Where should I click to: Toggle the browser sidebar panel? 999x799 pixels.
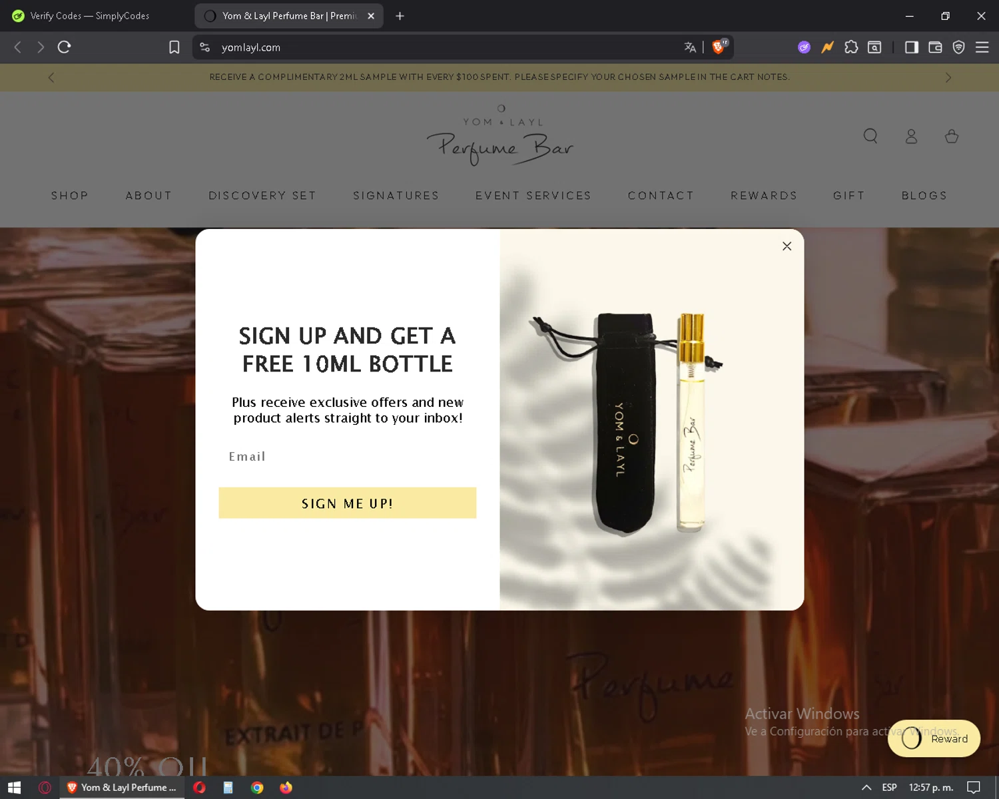click(912, 47)
